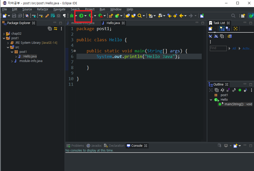Toggle Hide Non-Public Members green dot
Viewport: 254px width, 171px height.
[240, 90]
